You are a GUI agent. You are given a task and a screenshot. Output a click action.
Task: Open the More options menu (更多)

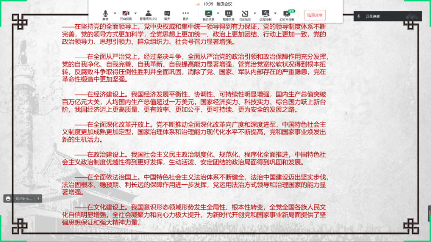185,14
